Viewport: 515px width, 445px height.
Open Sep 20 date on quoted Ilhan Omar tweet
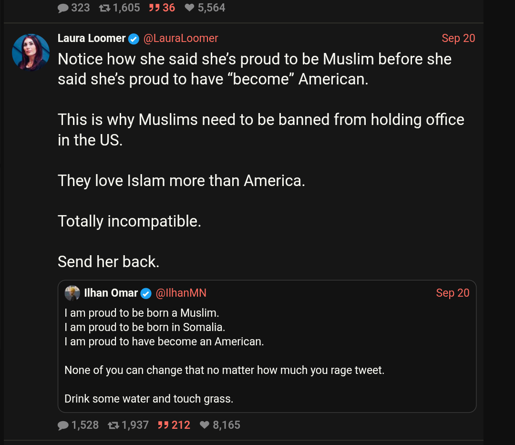point(453,293)
